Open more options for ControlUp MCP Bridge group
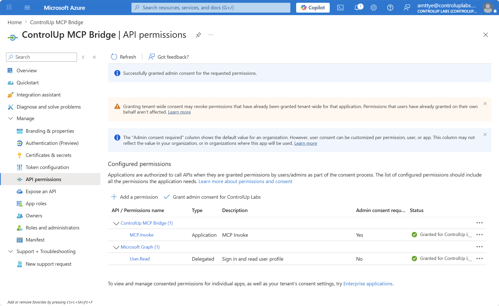Screen dimensions: 499x306 (x=479, y=223)
